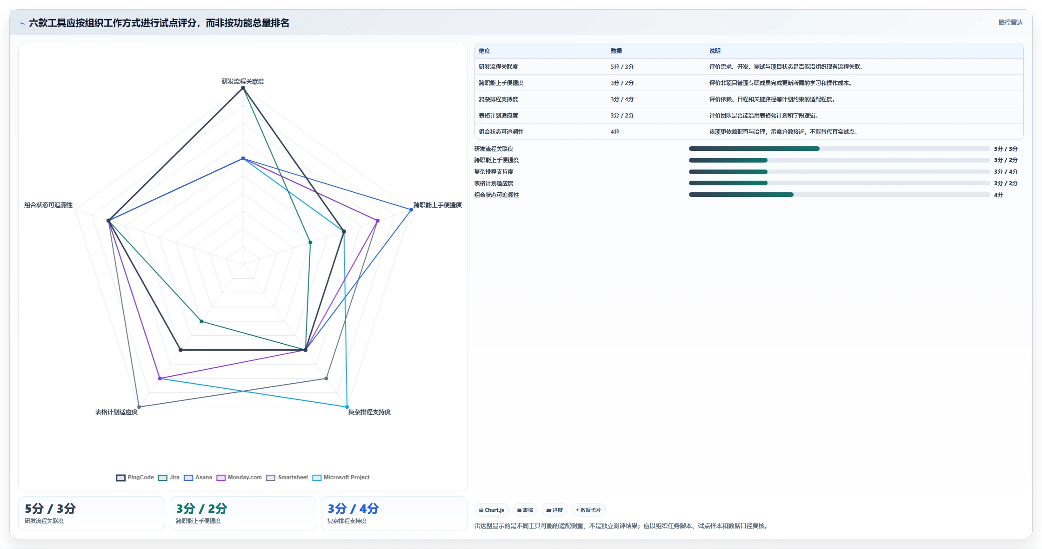
Task: Click Jira's green point on 跨职能上手便捷度 axis
Action: [310, 242]
